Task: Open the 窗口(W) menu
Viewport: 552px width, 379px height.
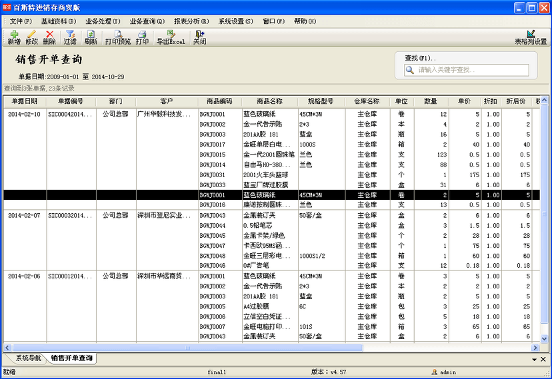Action: 274,21
